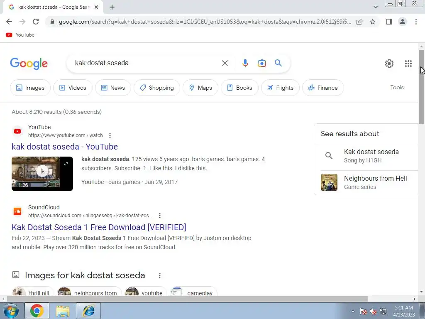
Task: Switch to News results
Action: coord(113,88)
